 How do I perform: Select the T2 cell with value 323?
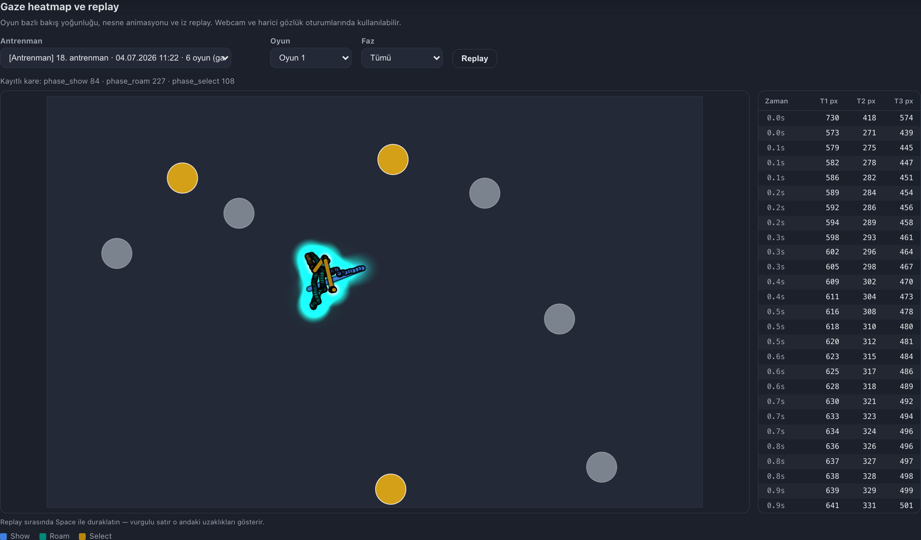tap(869, 417)
